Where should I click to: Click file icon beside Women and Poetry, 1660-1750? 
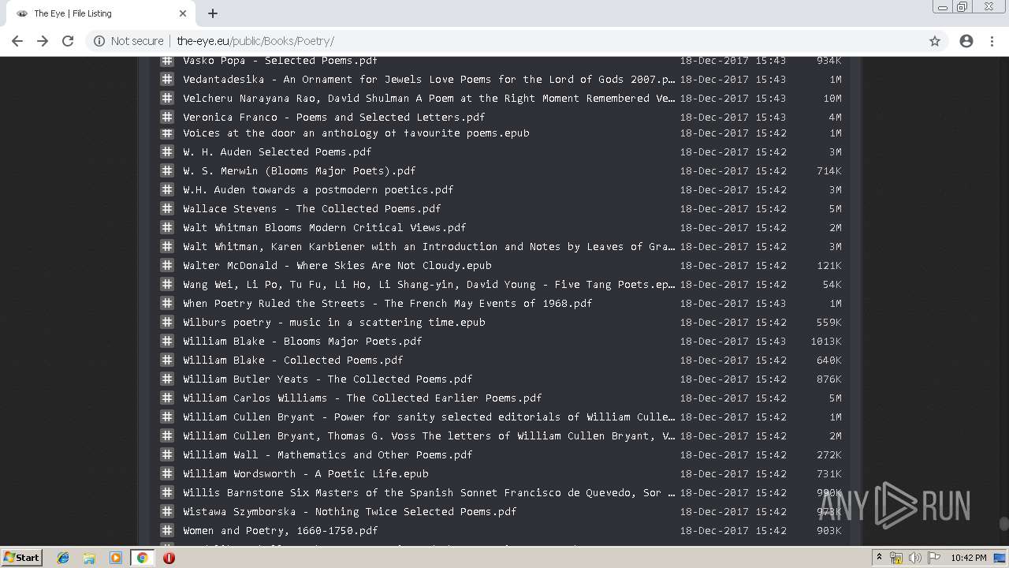[167, 530]
